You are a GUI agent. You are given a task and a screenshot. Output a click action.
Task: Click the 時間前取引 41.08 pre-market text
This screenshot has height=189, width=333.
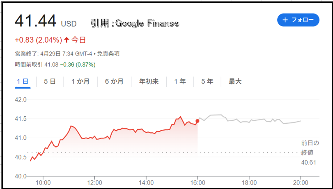(x=37, y=65)
